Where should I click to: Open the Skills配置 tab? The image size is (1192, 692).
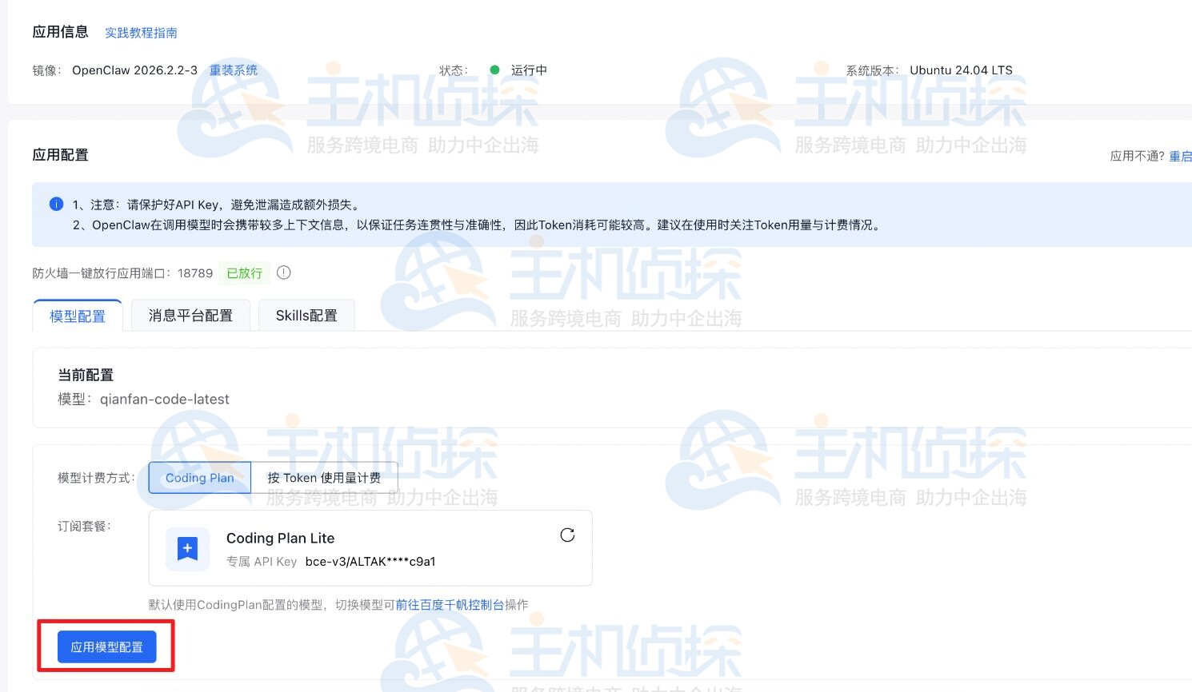[306, 315]
